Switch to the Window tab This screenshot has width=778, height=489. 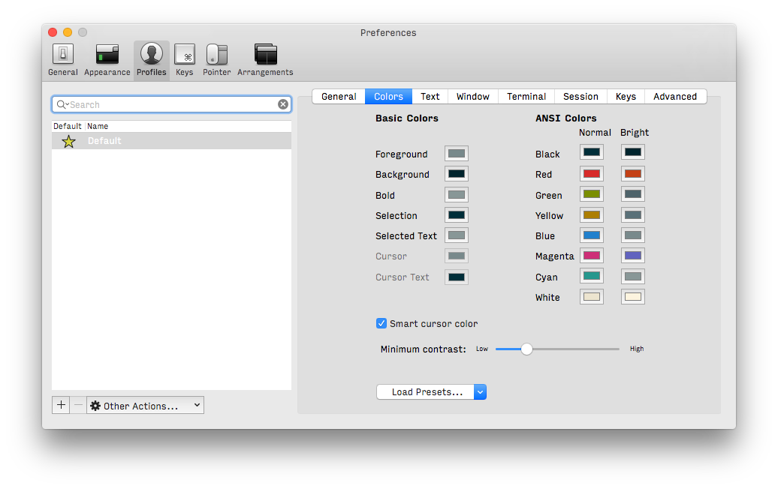473,97
